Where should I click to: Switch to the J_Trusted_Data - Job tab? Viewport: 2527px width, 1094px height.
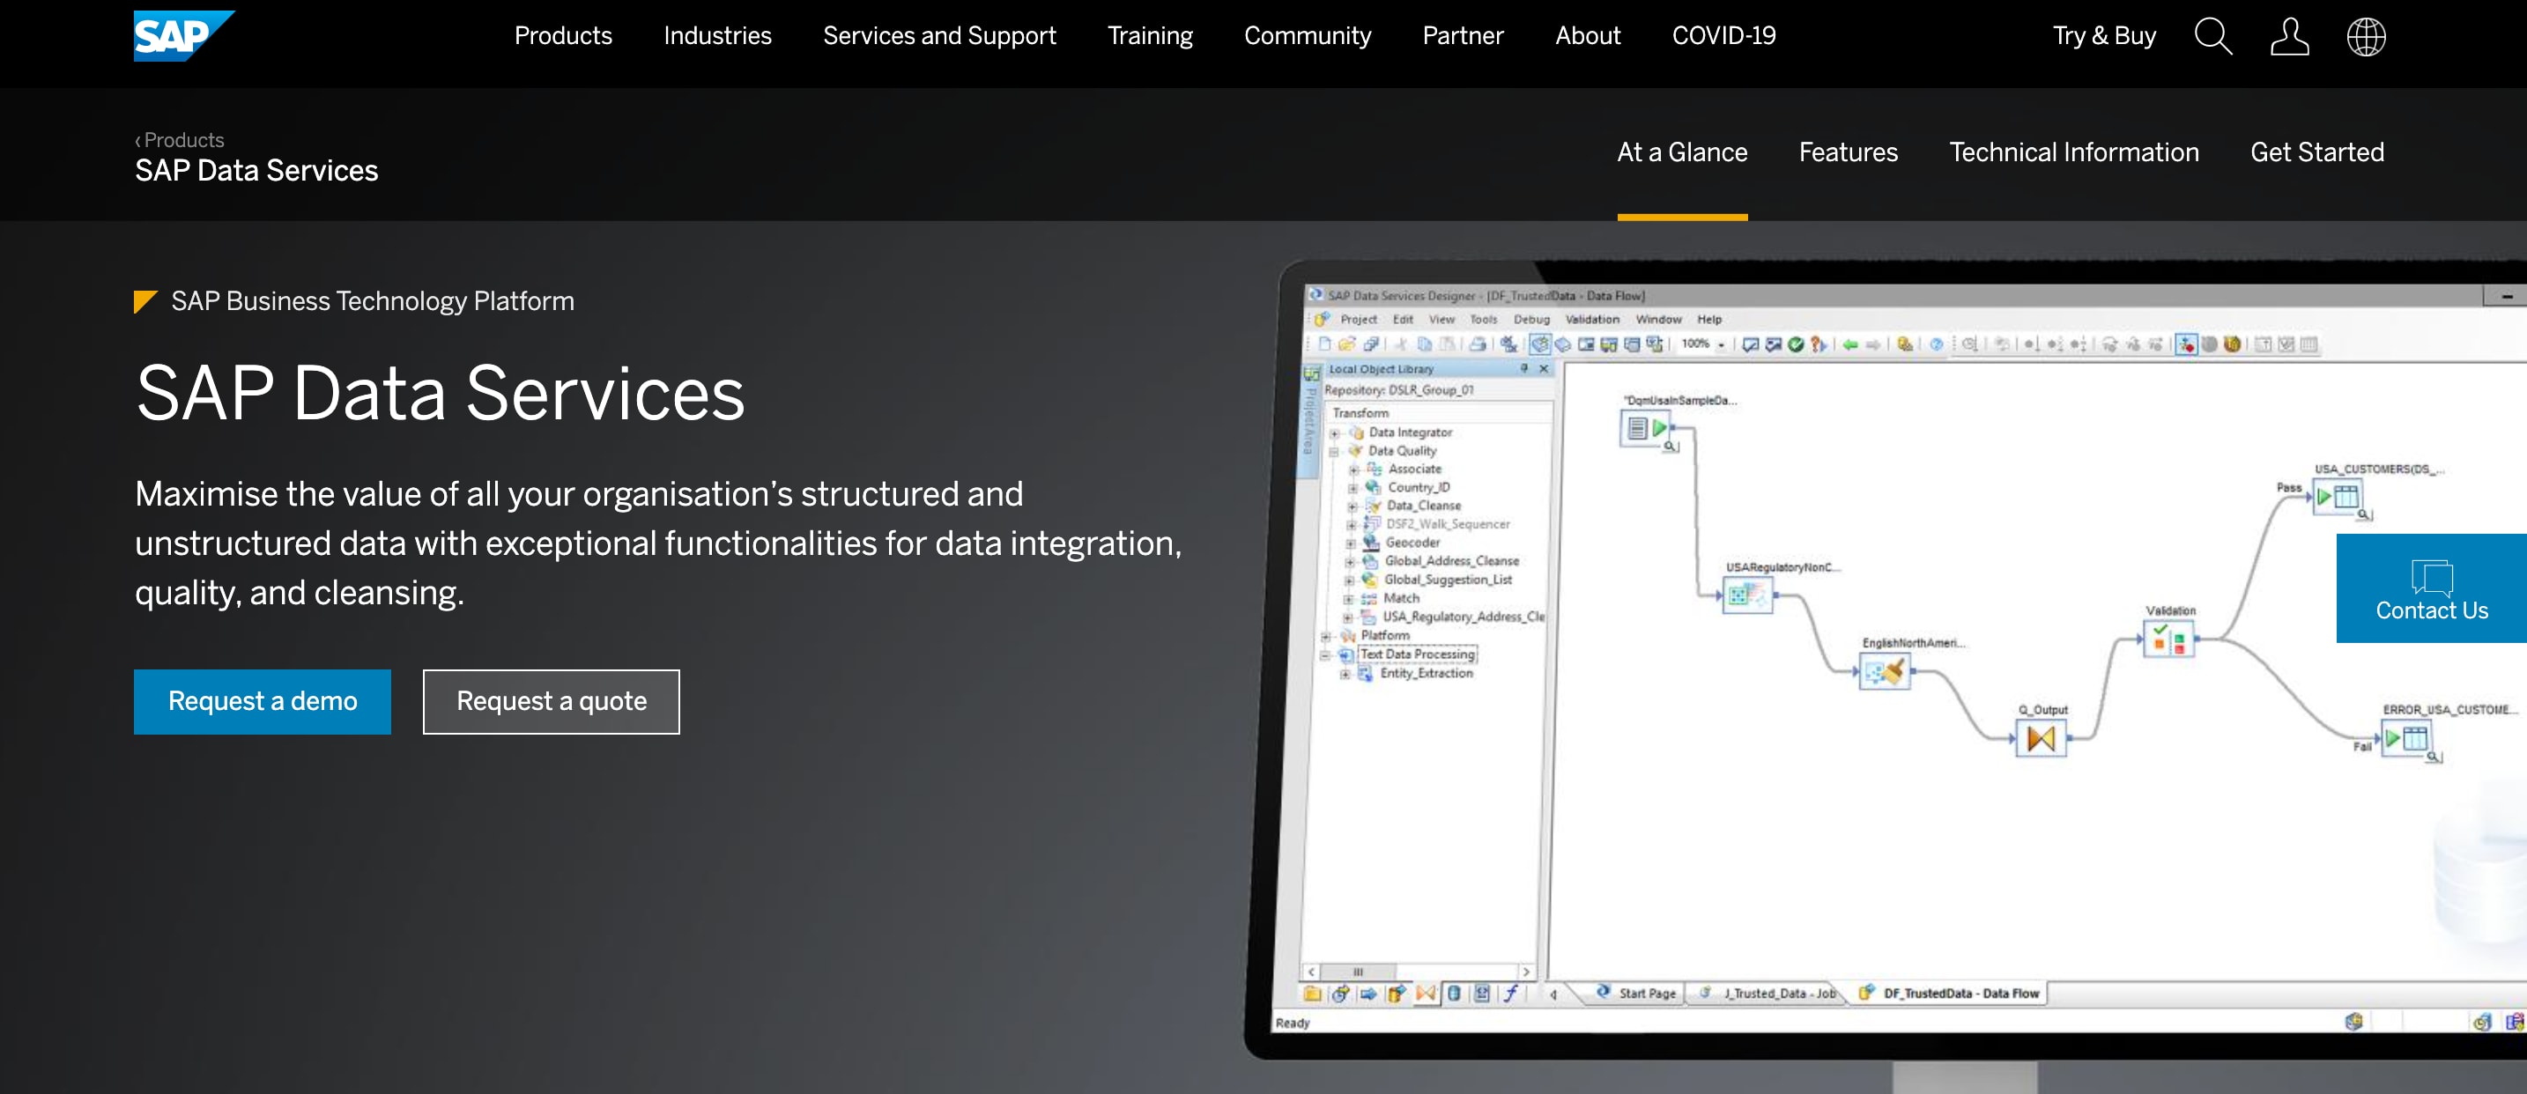[1768, 993]
